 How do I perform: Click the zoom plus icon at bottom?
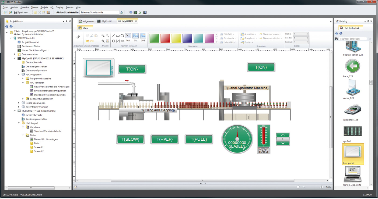pos(321,187)
